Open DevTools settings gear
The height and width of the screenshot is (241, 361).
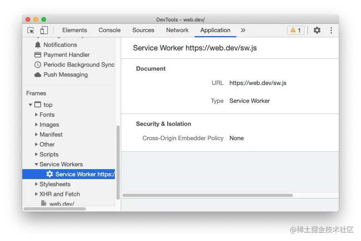317,30
